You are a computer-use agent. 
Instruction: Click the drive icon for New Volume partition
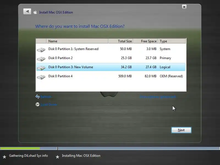pos(41,68)
